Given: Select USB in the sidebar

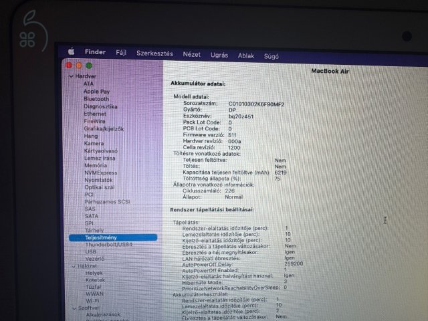Looking at the screenshot, I should tap(91, 251).
